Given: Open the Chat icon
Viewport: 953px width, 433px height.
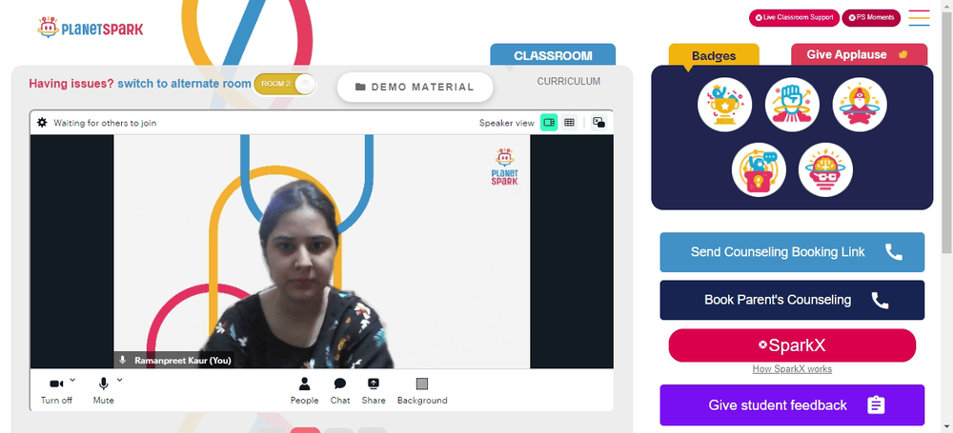Looking at the screenshot, I should click(x=340, y=384).
